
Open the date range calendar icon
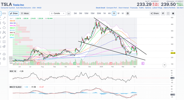128,14
